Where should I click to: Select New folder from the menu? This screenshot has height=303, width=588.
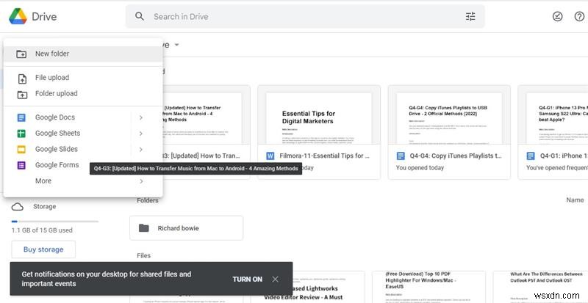pyautogui.click(x=83, y=54)
